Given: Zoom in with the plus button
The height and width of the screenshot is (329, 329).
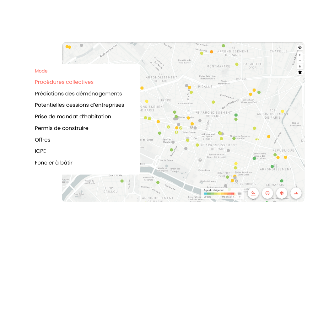Looking at the screenshot, I should [300, 55].
